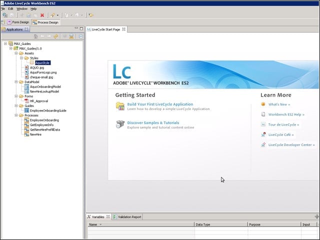Click the Purpose column header
The height and width of the screenshot is (240, 320).
(x=274, y=224)
